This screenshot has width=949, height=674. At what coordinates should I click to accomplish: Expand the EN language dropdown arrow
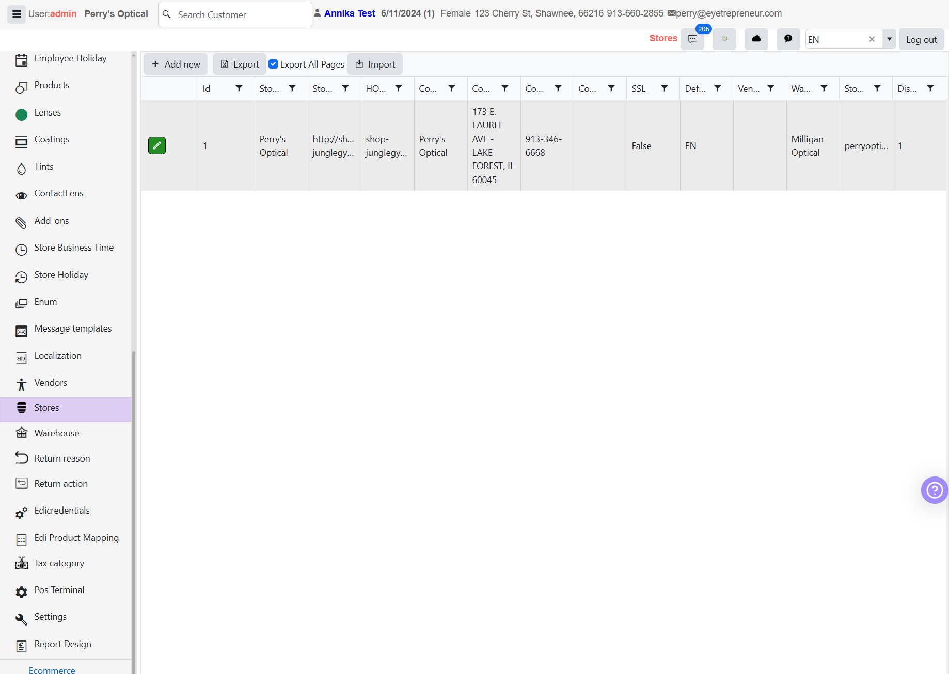pos(889,39)
